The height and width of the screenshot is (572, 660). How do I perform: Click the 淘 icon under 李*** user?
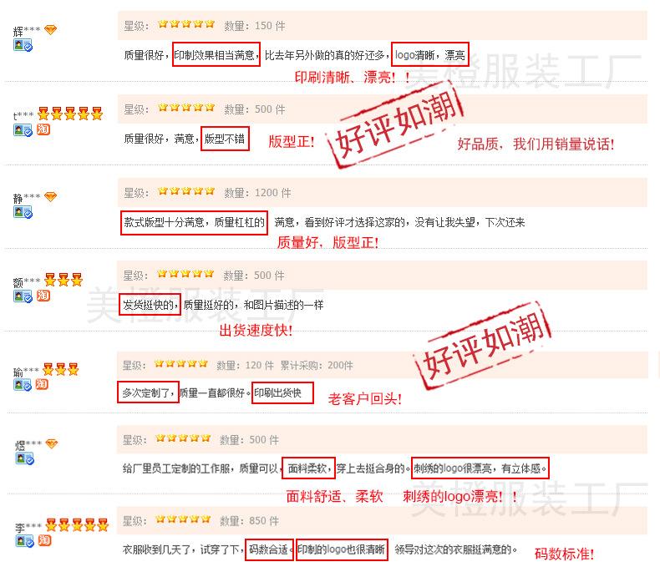tap(44, 540)
